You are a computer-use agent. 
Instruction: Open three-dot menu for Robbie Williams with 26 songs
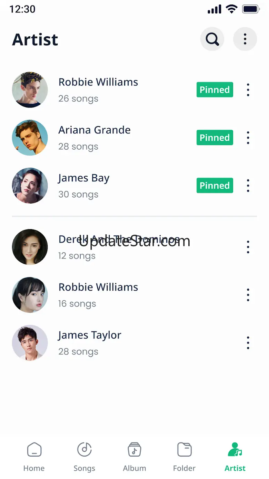coord(248,90)
